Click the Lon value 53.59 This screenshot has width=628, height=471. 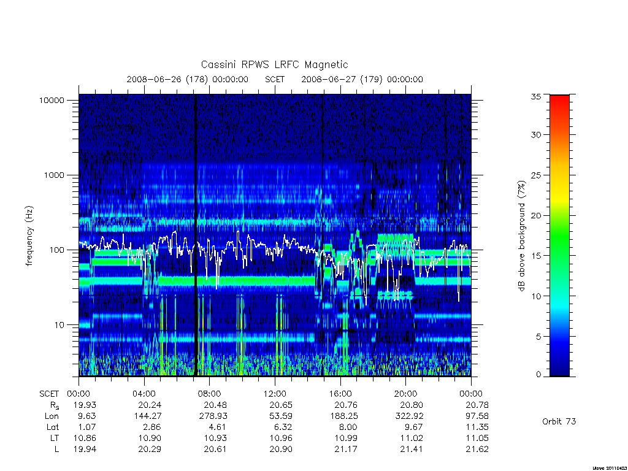[281, 416]
